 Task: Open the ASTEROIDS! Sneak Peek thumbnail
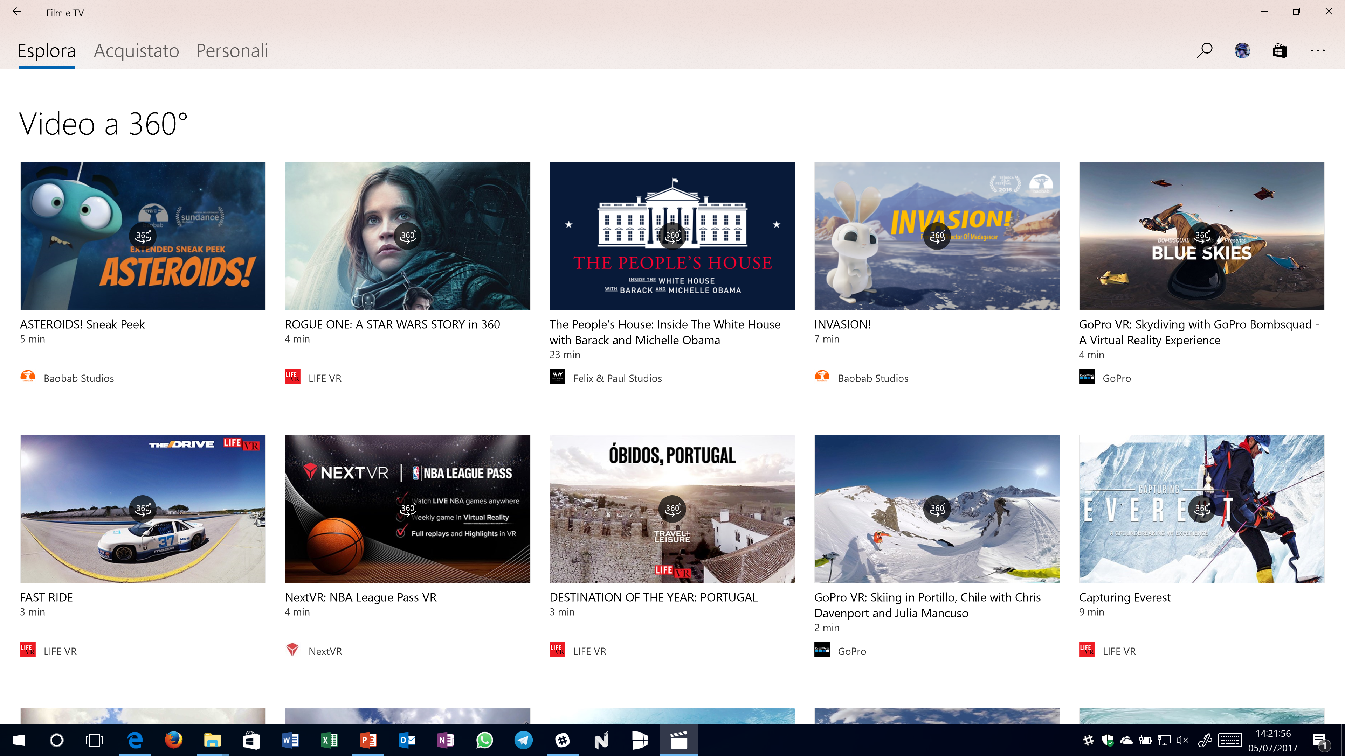click(143, 236)
